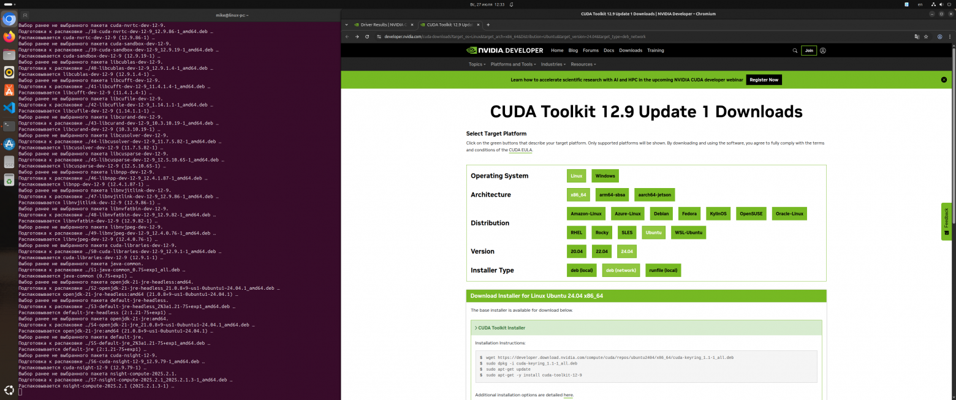Viewport: 956px width, 400px height.
Task: Click the browser reload button
Action: pyautogui.click(x=367, y=37)
